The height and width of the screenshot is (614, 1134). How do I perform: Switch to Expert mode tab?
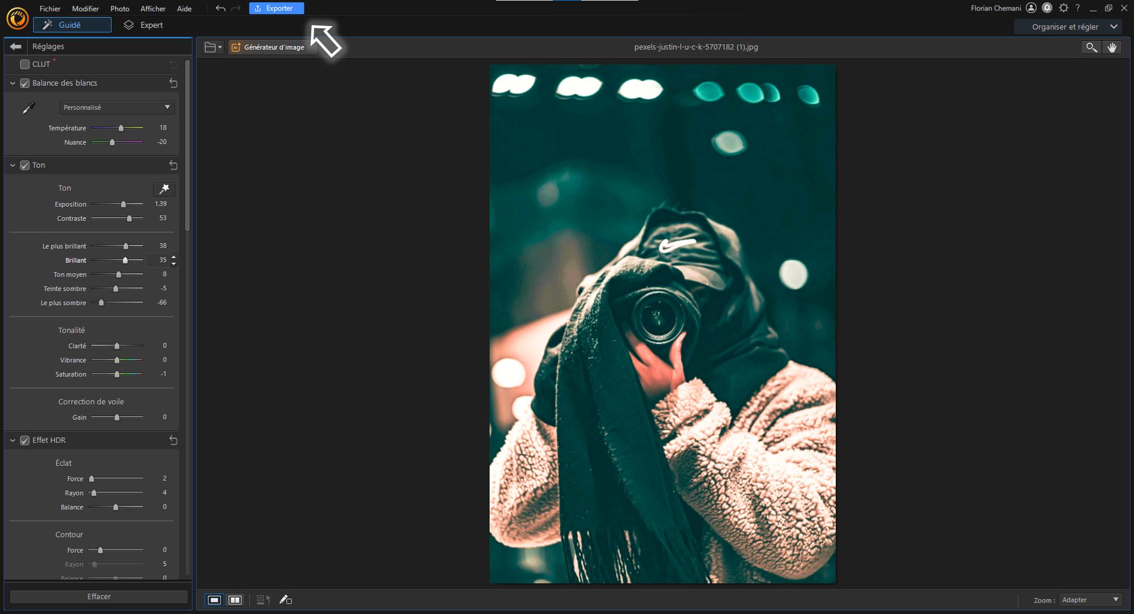coord(144,25)
